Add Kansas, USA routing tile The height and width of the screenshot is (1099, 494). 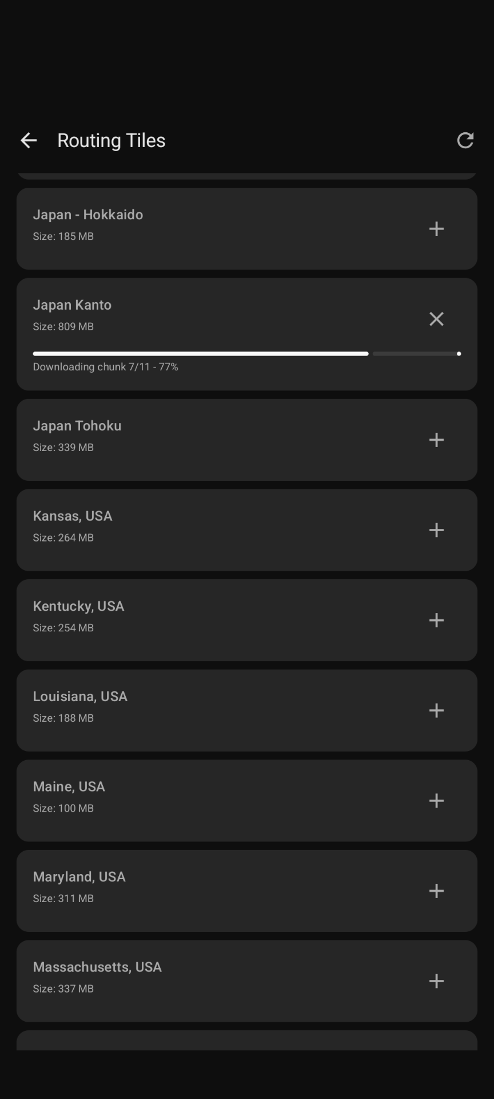(x=436, y=530)
